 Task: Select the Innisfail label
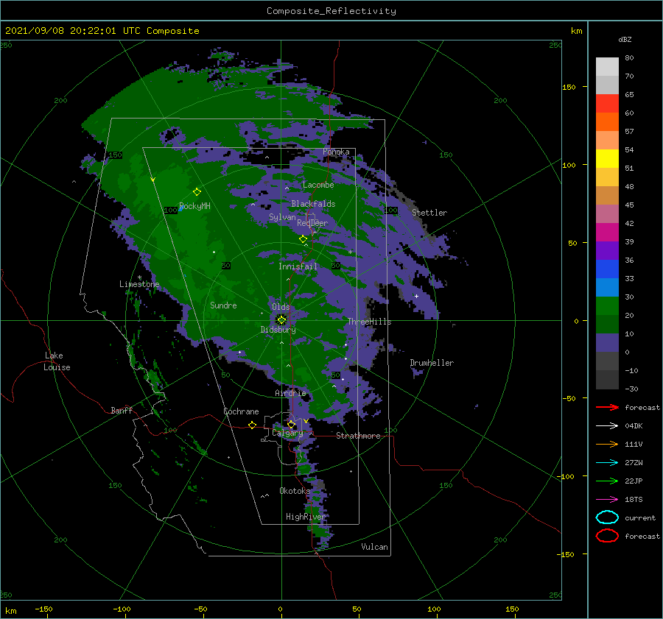click(298, 266)
